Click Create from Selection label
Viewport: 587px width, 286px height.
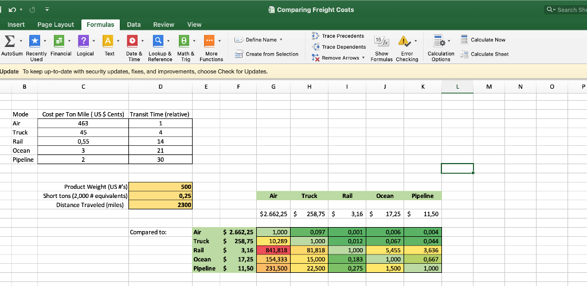[x=272, y=54]
